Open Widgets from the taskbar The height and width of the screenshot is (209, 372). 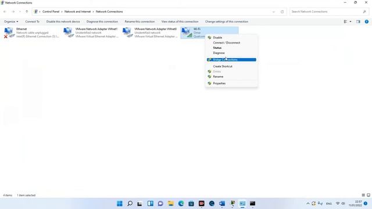[150, 204]
